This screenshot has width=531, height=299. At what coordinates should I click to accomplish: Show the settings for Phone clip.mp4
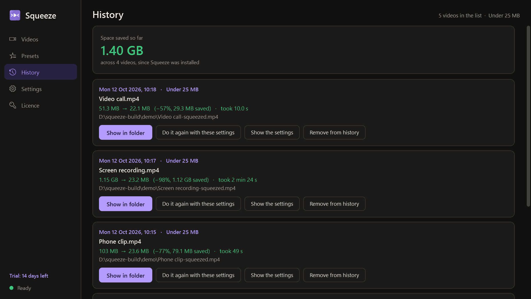(x=272, y=275)
